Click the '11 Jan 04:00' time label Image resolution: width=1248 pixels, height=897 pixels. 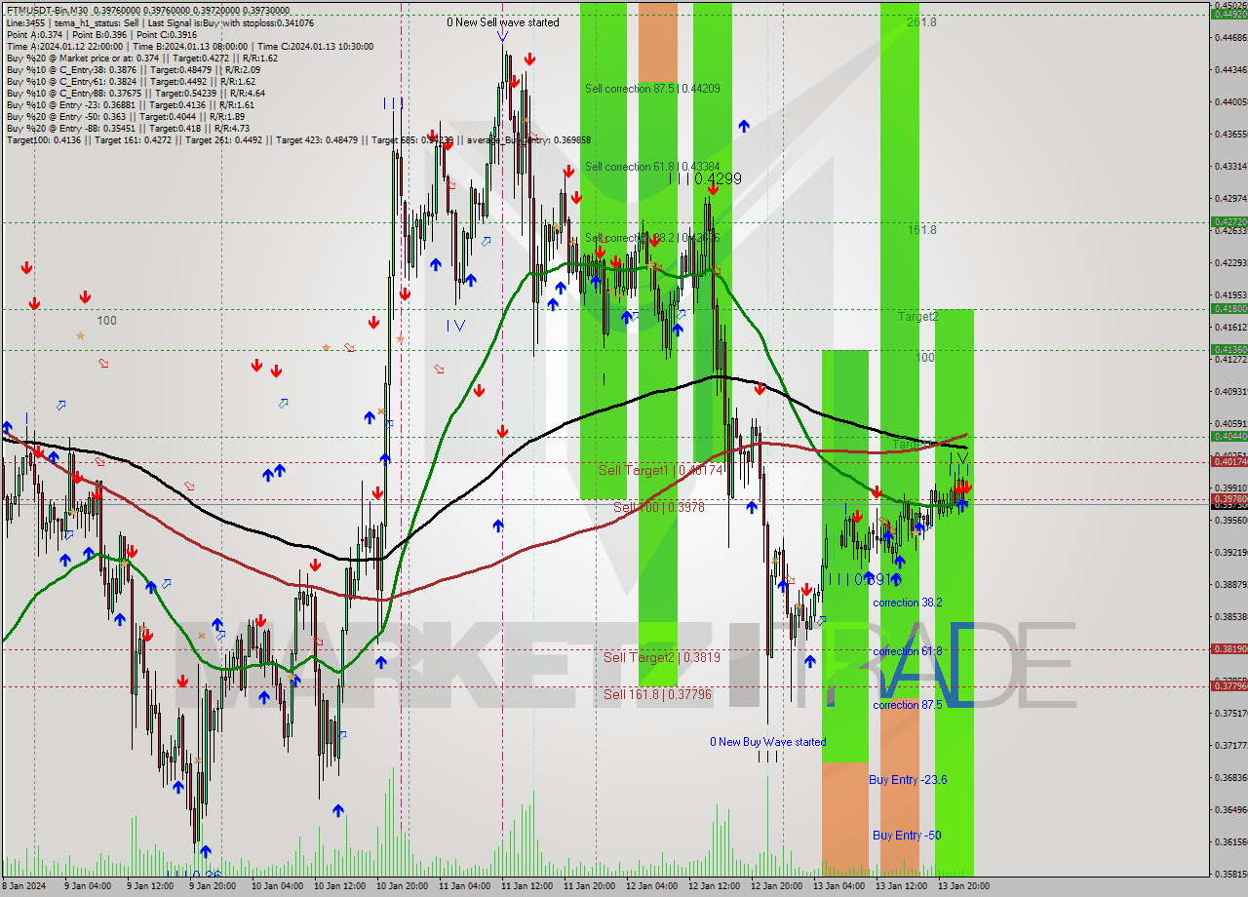pyautogui.click(x=464, y=886)
